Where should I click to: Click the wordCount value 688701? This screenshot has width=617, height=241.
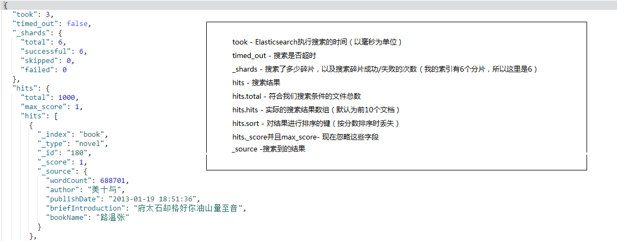[x=113, y=181]
